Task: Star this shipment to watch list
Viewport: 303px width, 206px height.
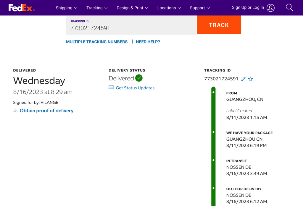Action: pyautogui.click(x=250, y=79)
